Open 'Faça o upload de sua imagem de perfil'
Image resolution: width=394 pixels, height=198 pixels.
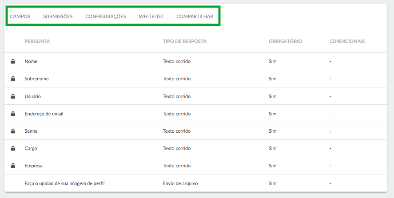pyautogui.click(x=64, y=183)
